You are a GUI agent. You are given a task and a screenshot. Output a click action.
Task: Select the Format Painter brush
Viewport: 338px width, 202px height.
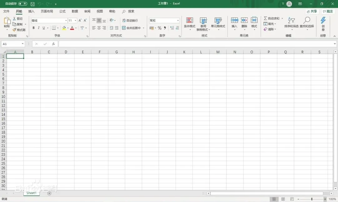click(x=14, y=30)
